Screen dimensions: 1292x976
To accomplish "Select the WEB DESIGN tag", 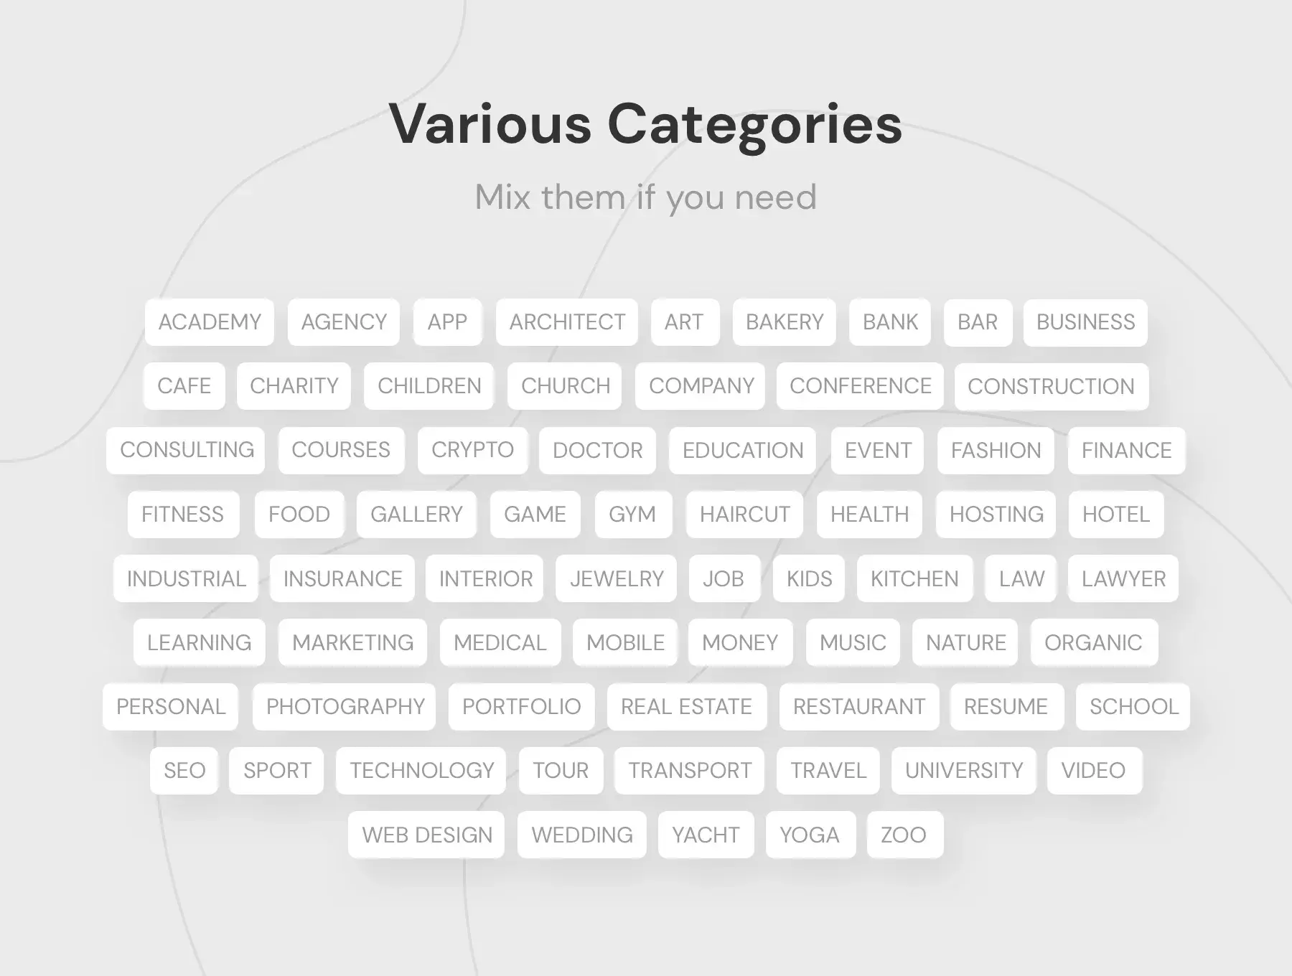I will coord(426,835).
